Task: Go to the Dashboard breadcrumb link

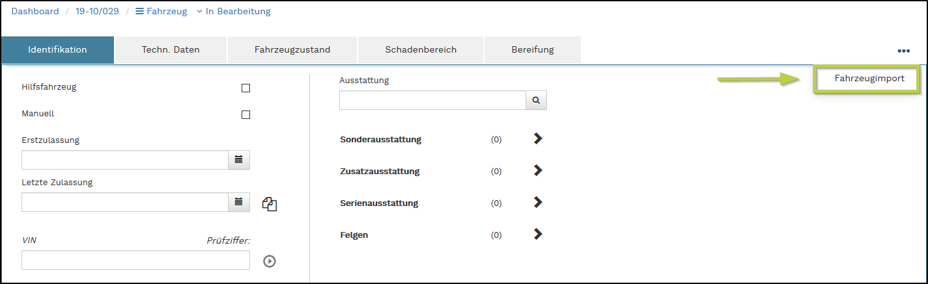Action: point(35,12)
